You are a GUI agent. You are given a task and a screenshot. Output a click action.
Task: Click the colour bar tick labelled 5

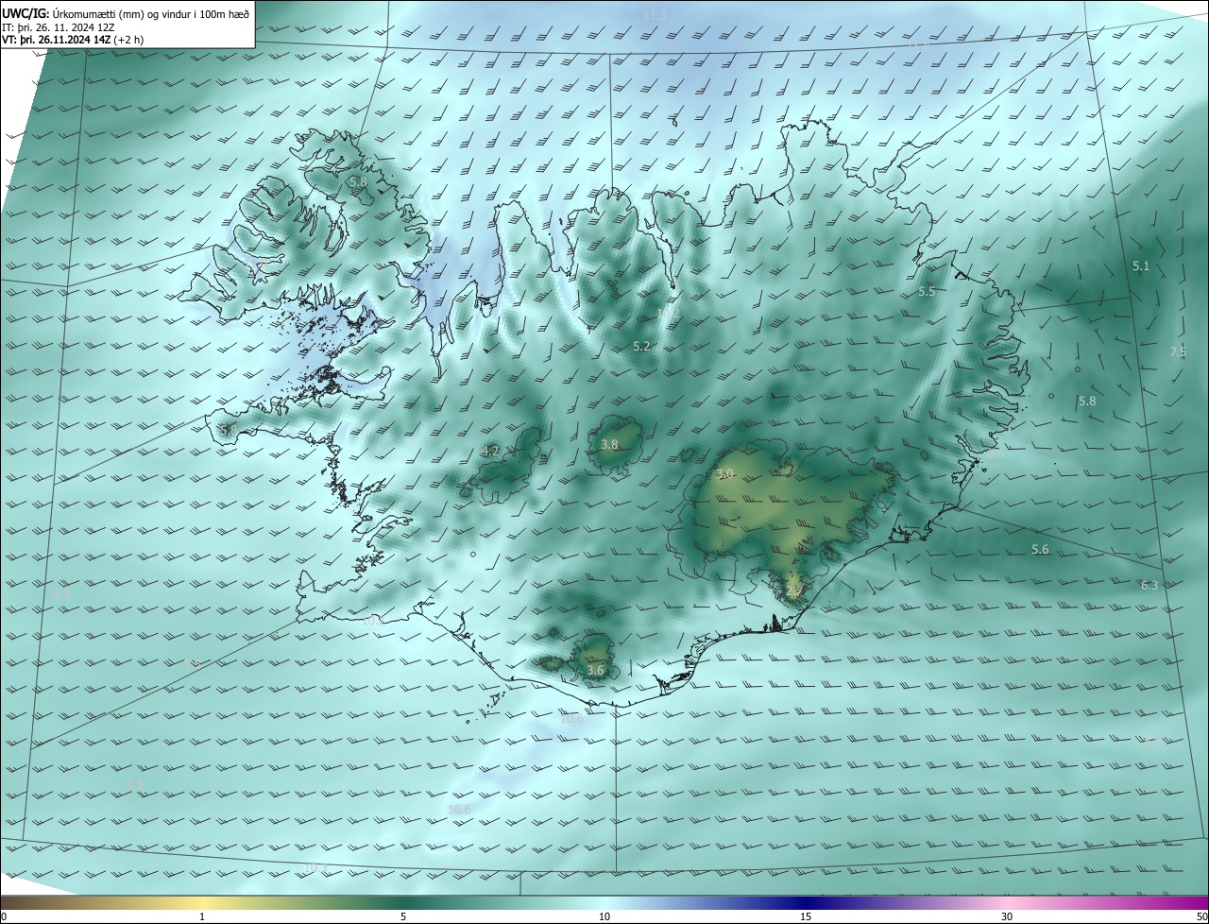pyautogui.click(x=403, y=916)
